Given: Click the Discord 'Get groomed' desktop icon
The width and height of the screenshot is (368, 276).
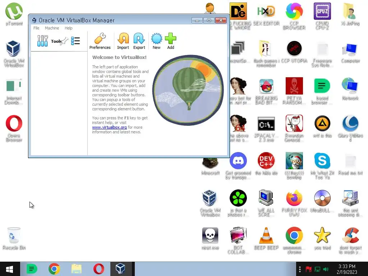Looking at the screenshot, I should coord(238,165).
